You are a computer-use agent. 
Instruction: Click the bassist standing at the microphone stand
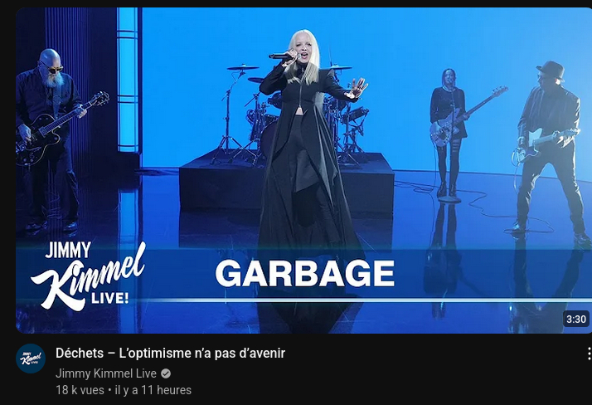451,132
